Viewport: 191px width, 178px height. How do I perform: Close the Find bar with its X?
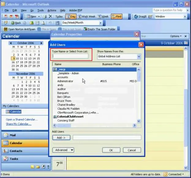185,36
